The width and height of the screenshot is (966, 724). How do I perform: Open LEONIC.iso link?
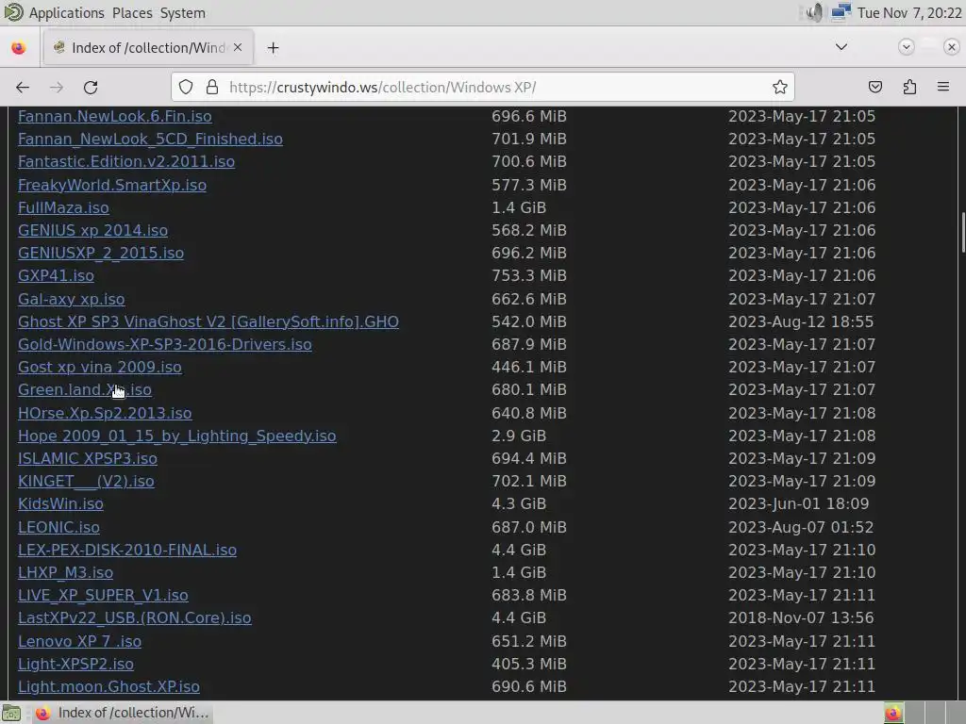58,528
